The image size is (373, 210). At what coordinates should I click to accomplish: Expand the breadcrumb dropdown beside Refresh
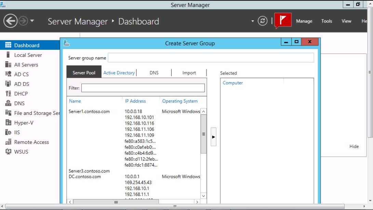[252, 21]
